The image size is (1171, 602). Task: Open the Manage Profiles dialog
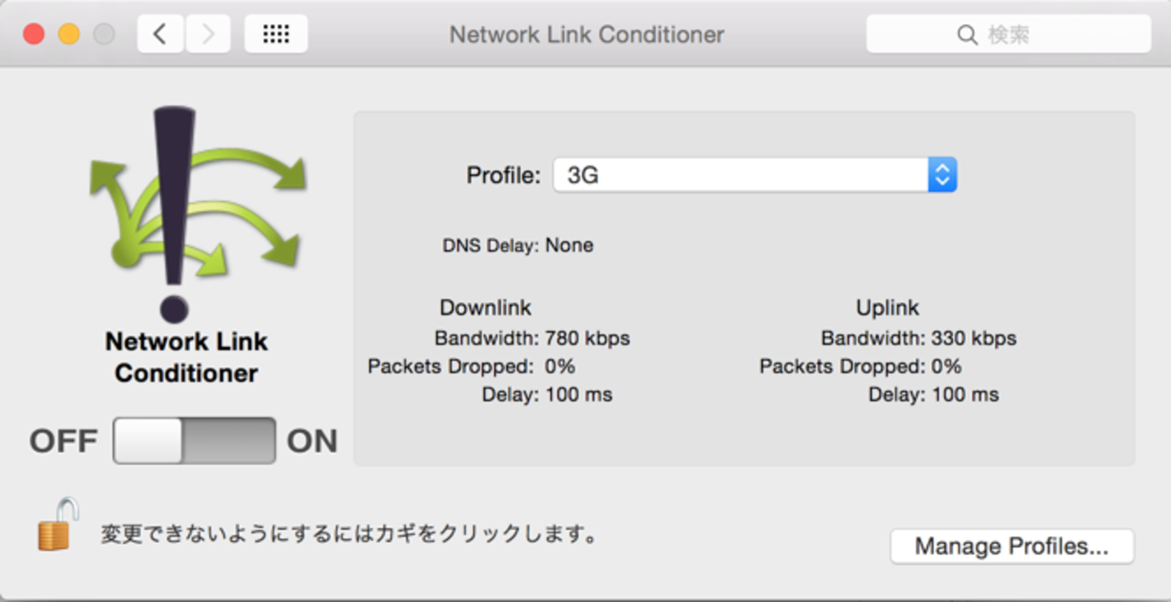1012,546
